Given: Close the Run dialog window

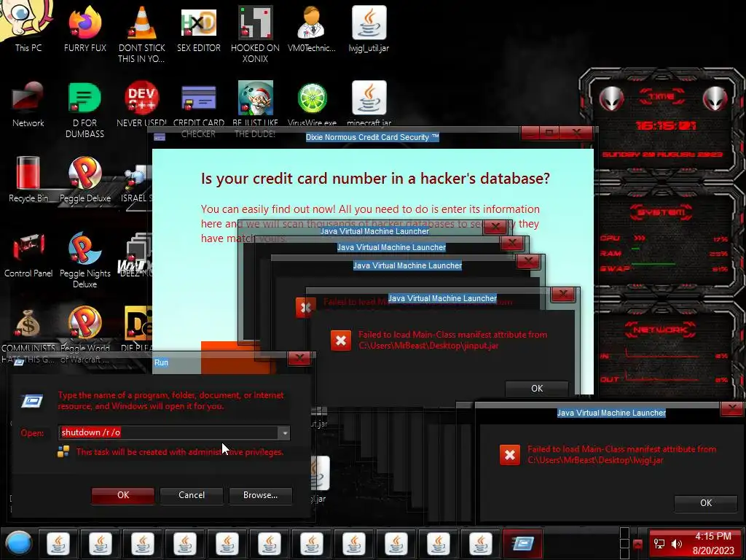Looking at the screenshot, I should click(x=299, y=357).
